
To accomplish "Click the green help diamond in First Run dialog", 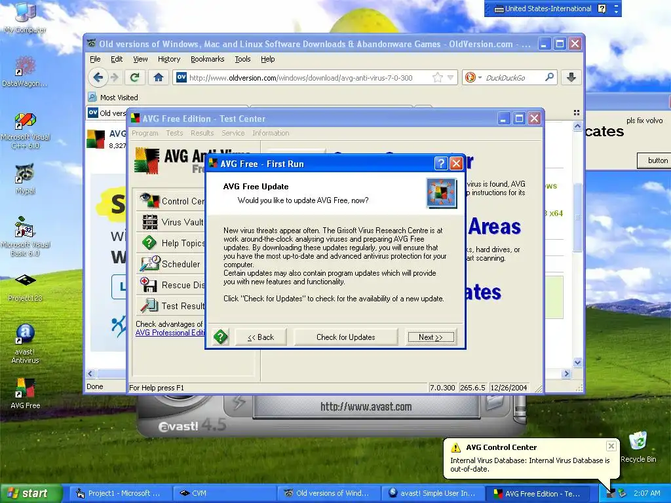I will pyautogui.click(x=221, y=337).
